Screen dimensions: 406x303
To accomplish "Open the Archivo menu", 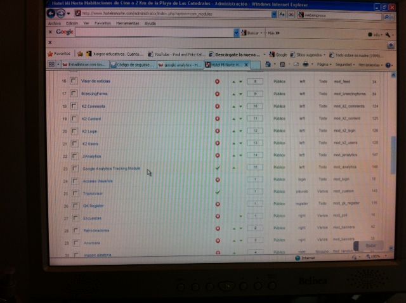I will 55,23.
